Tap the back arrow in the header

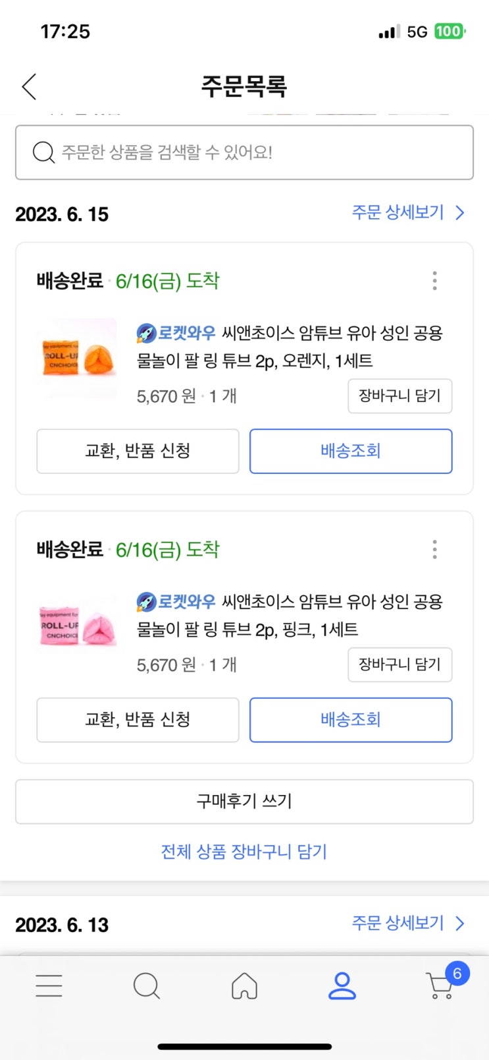tap(29, 86)
